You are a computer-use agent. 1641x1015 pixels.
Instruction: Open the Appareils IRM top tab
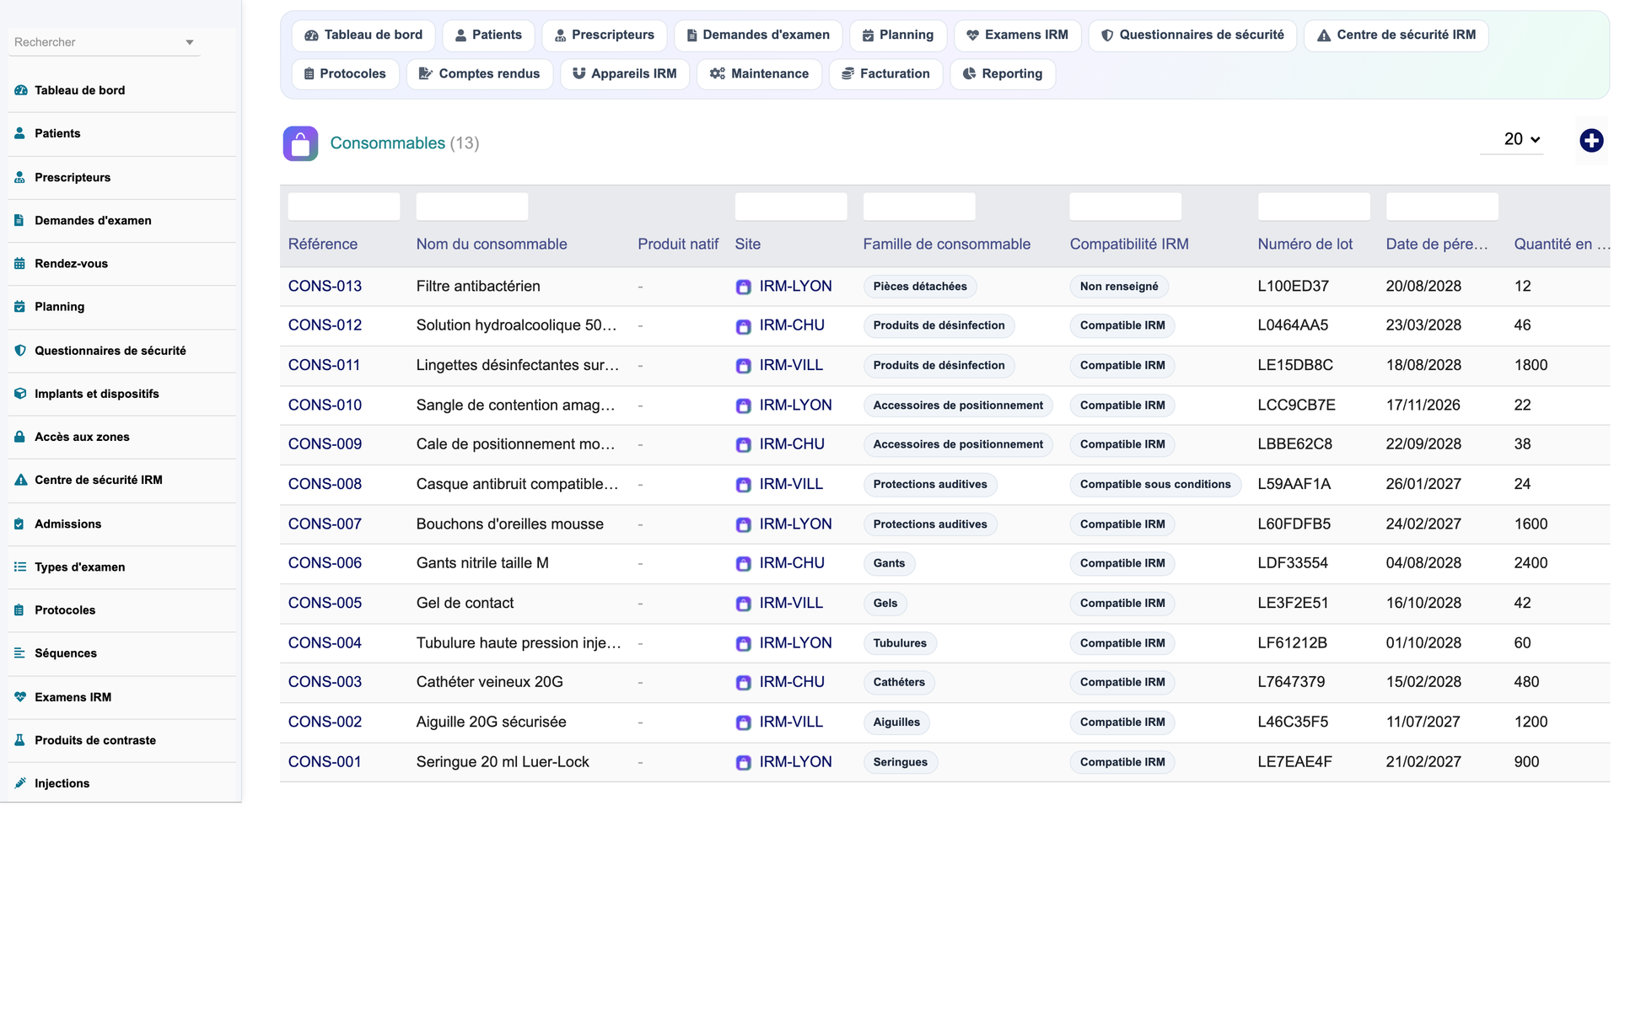(x=625, y=74)
